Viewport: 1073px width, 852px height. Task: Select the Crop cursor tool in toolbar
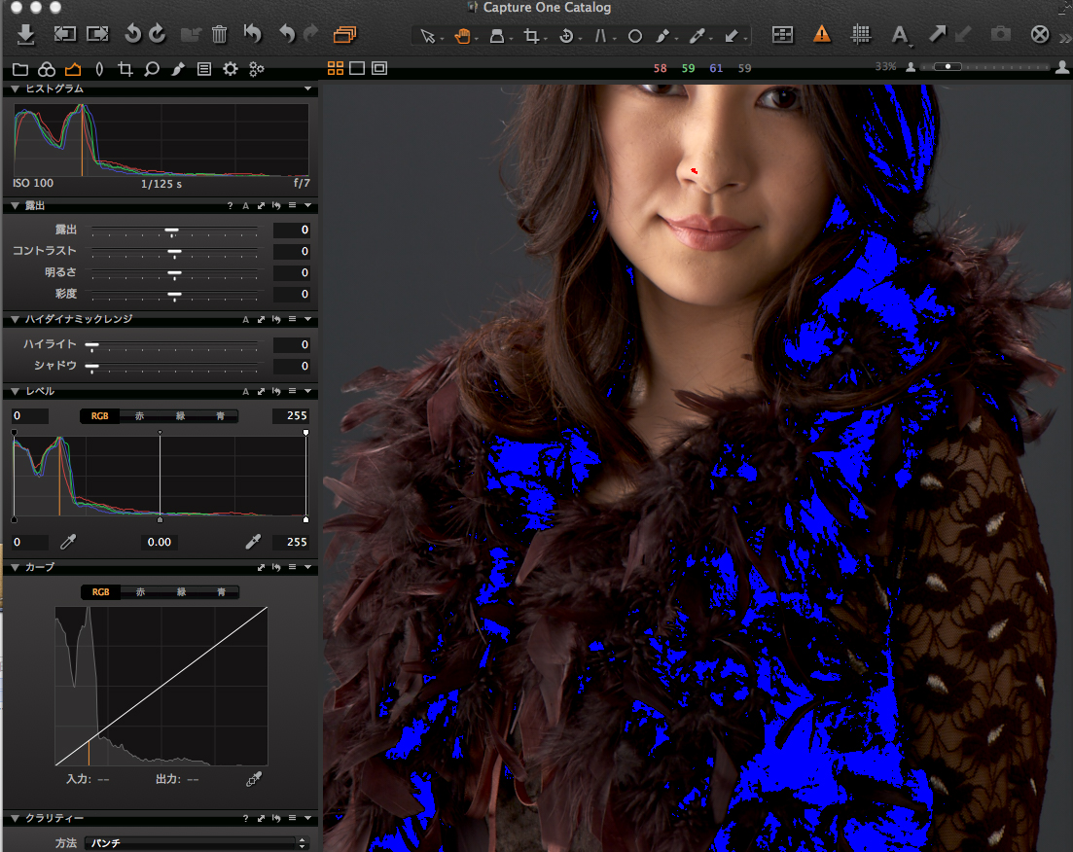(531, 36)
